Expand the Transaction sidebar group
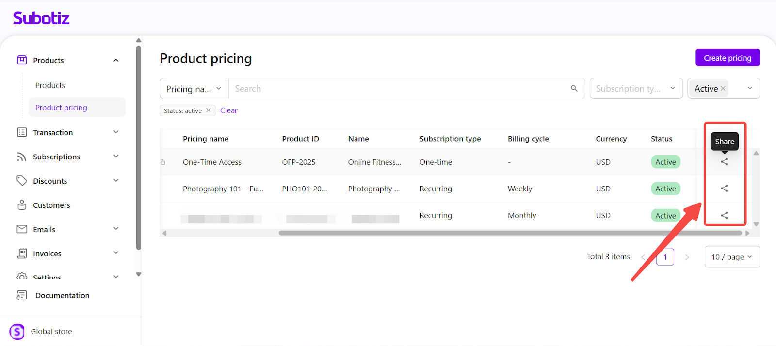The height and width of the screenshot is (346, 776). tap(116, 132)
